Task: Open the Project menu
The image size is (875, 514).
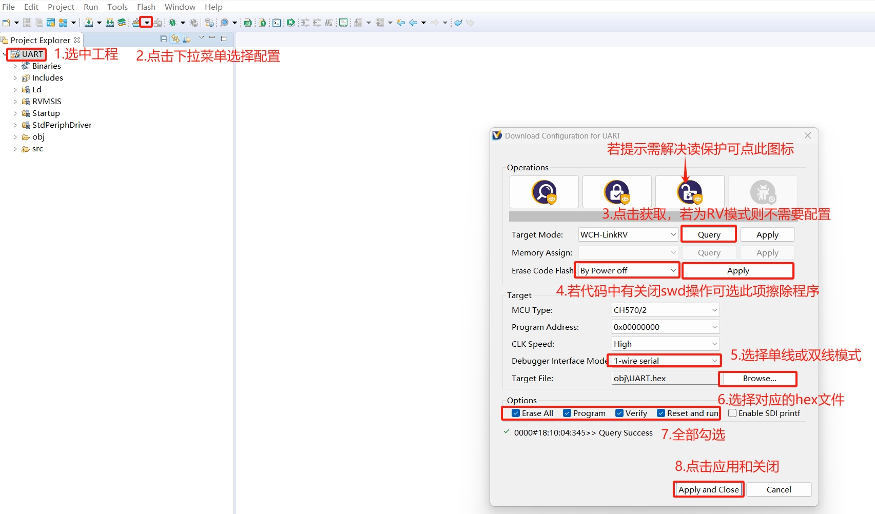Action: 61,7
